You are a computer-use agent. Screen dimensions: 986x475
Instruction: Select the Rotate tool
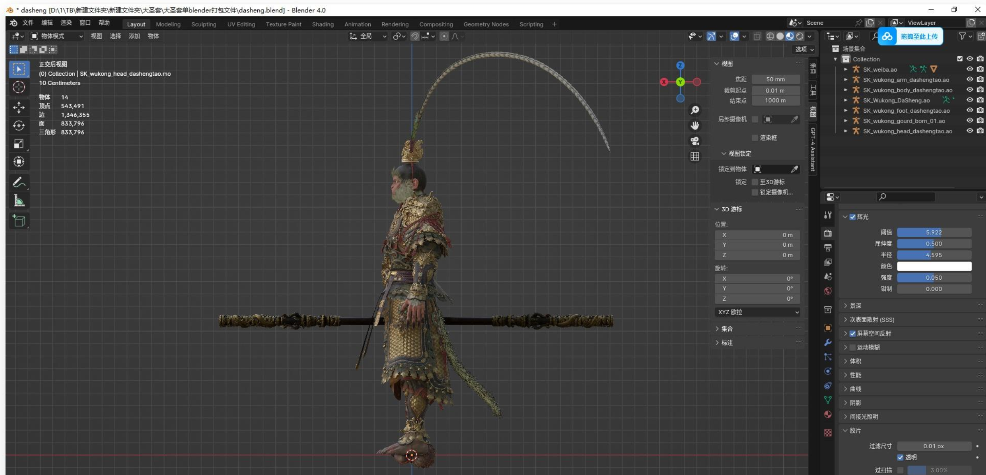pos(18,125)
